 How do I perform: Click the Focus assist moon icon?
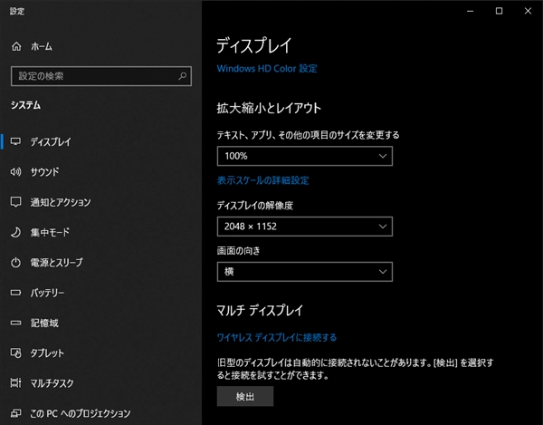pyautogui.click(x=15, y=232)
